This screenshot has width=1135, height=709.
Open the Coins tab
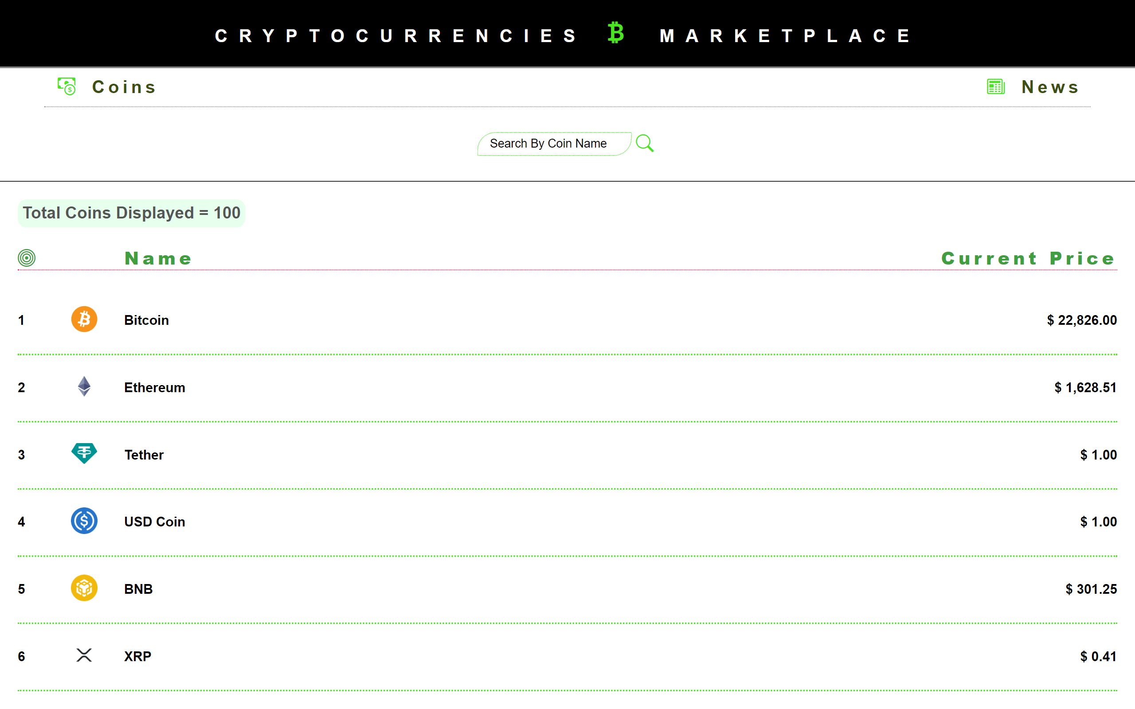(x=124, y=87)
